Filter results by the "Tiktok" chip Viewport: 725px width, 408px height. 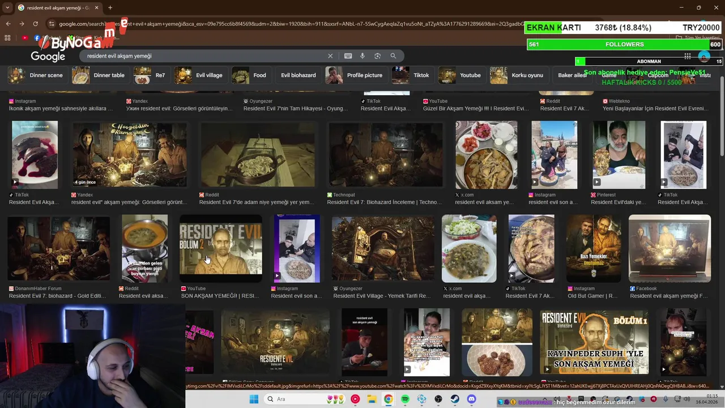[x=412, y=75]
